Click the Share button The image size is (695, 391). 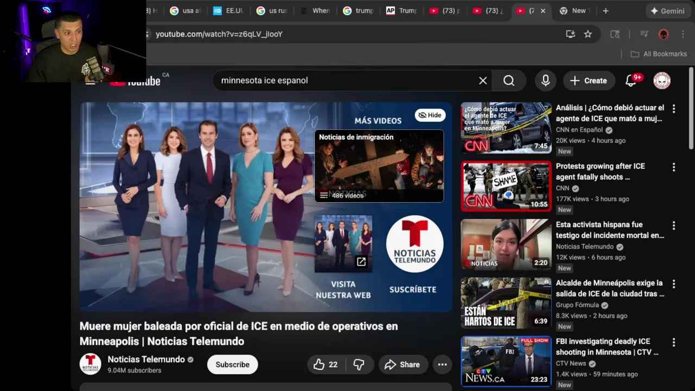(x=402, y=364)
